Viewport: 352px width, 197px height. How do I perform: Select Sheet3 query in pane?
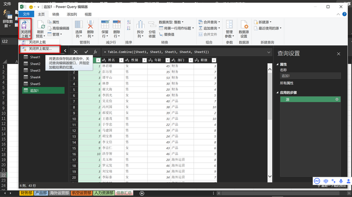[43, 70]
